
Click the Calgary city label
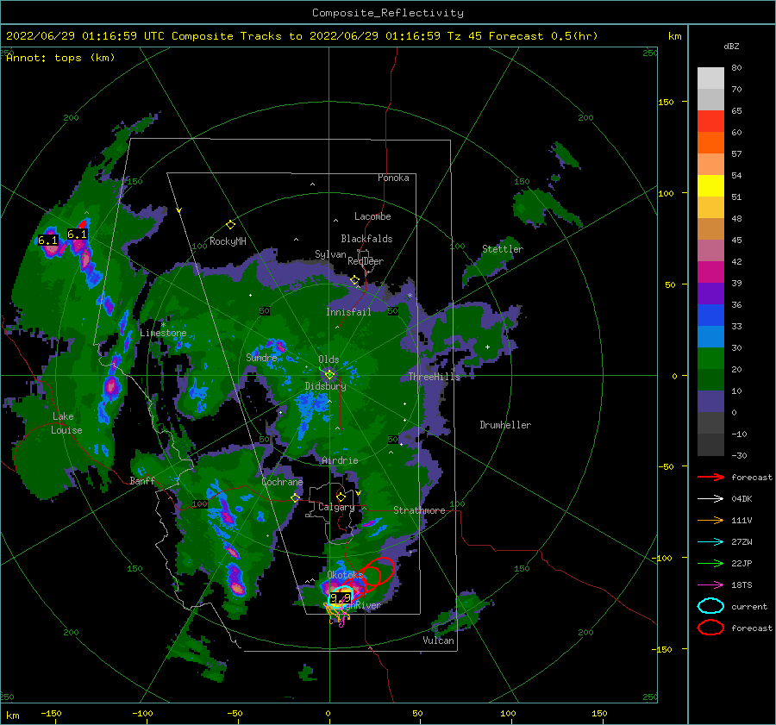pyautogui.click(x=336, y=507)
